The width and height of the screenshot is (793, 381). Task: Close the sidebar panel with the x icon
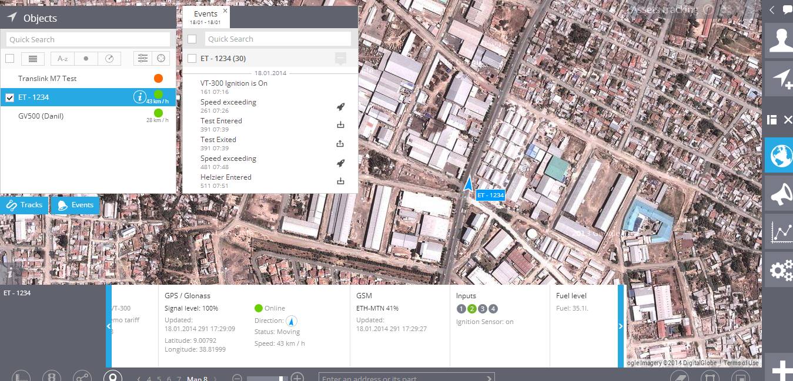click(788, 120)
